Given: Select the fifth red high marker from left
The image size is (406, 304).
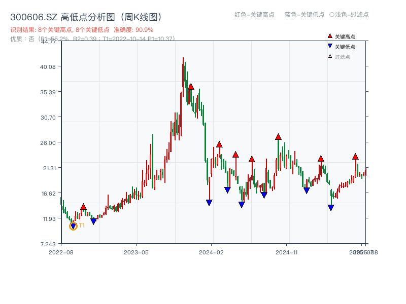Looking at the screenshot, I should pyautogui.click(x=252, y=159).
